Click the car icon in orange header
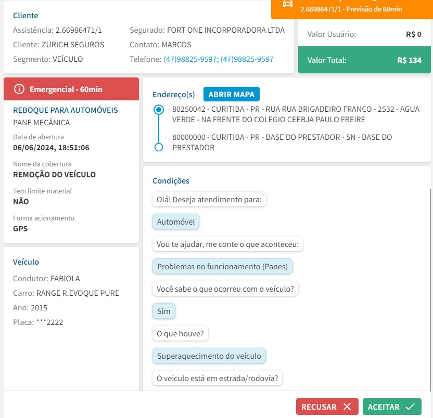This screenshot has width=433, height=418. click(288, 4)
